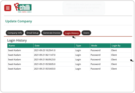Click the Login History section title

(x=17, y=41)
